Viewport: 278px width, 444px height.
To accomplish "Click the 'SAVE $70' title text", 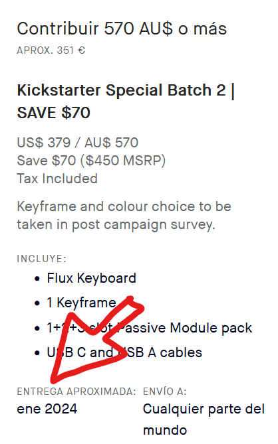I will coord(54,113).
